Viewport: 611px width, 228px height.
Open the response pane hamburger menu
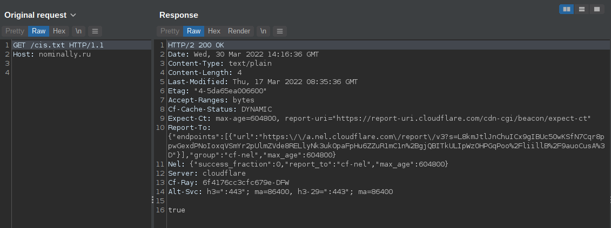coord(279,31)
